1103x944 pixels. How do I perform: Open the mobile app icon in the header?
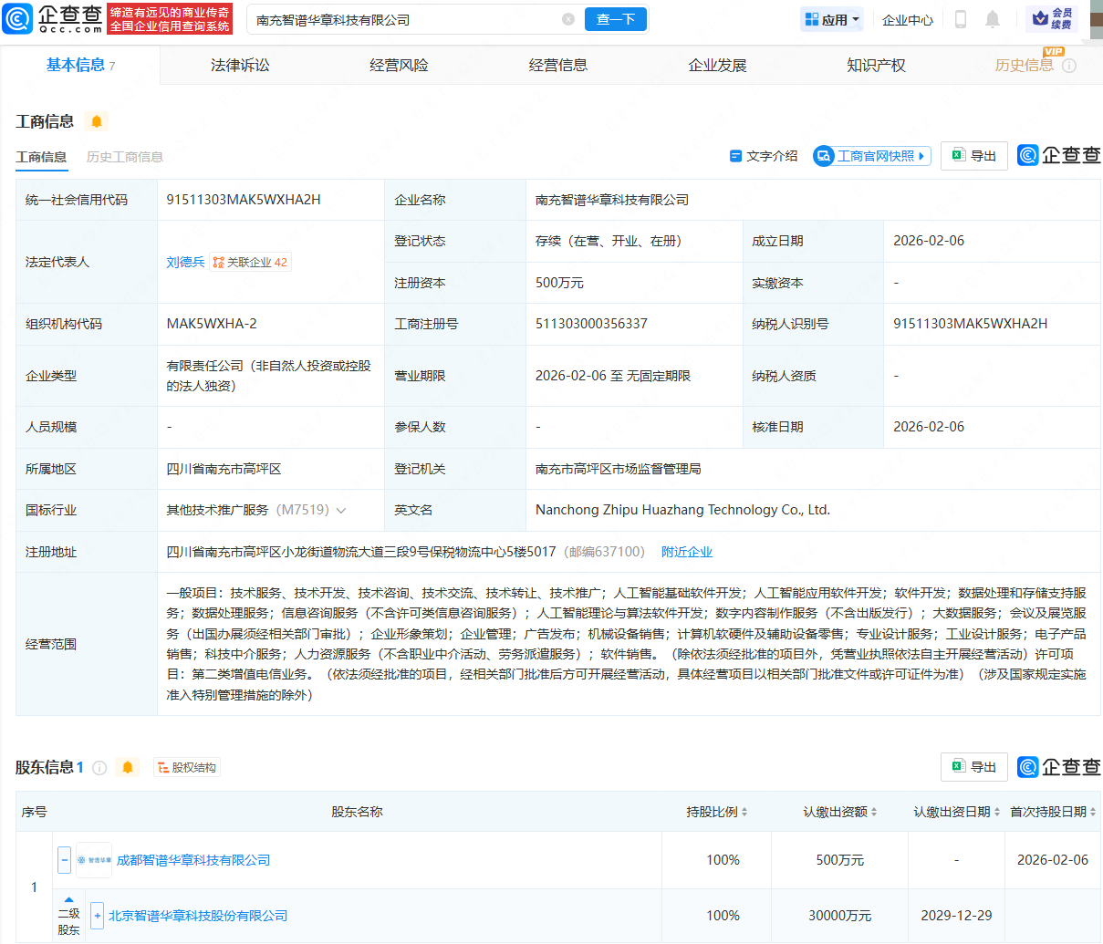tap(960, 18)
